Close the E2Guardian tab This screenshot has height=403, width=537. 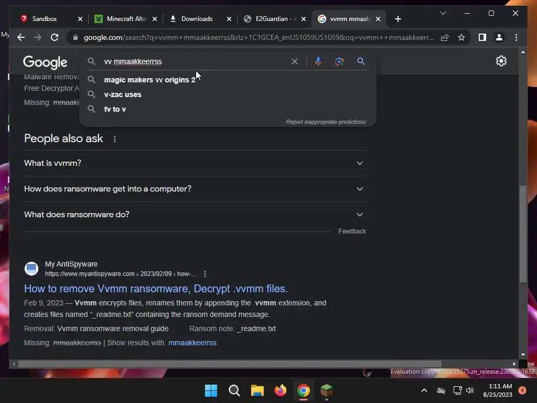pos(304,19)
